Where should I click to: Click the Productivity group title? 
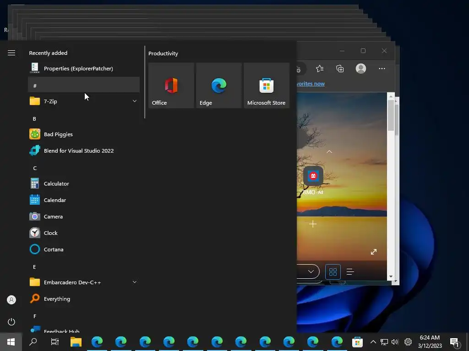click(x=163, y=53)
